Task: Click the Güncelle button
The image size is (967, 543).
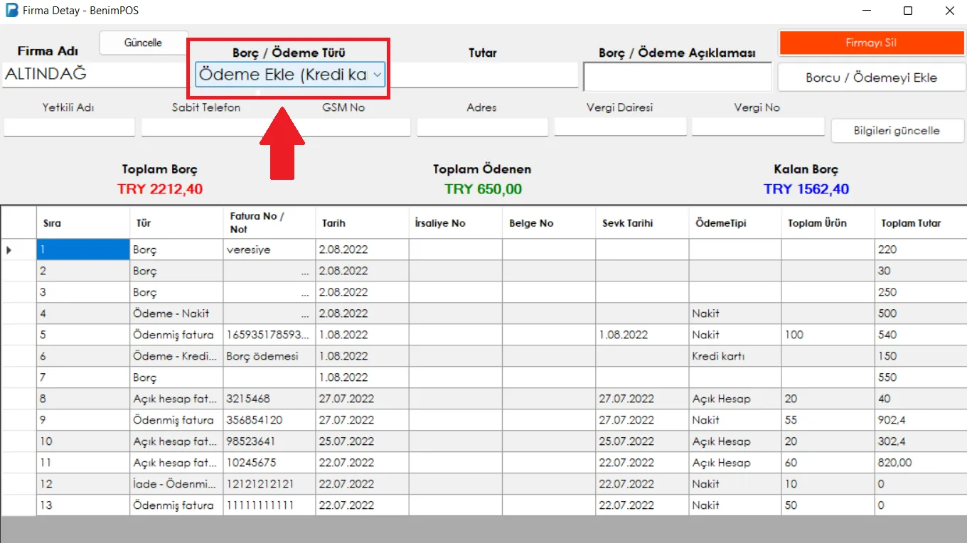Action: click(144, 43)
